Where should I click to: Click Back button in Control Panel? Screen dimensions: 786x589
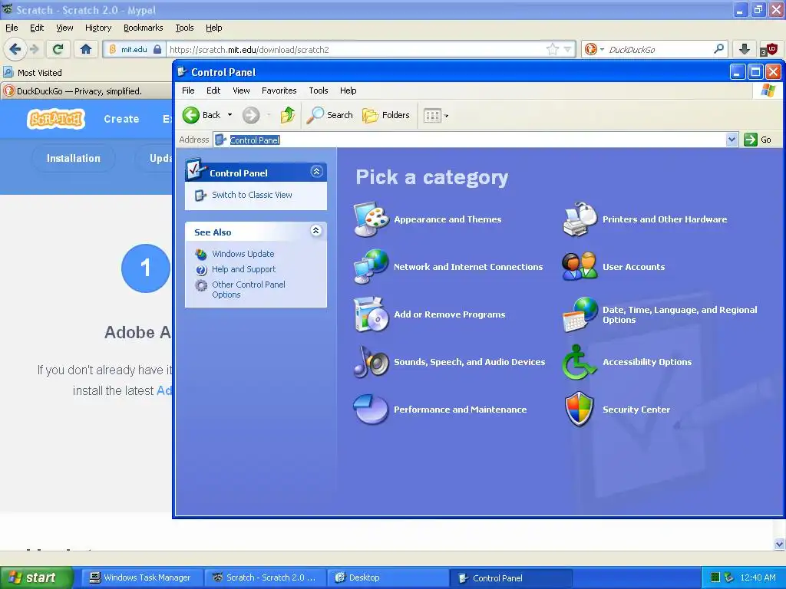202,115
